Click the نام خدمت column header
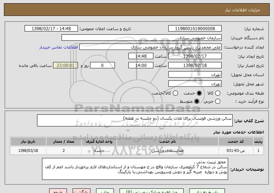 click(167, 142)
